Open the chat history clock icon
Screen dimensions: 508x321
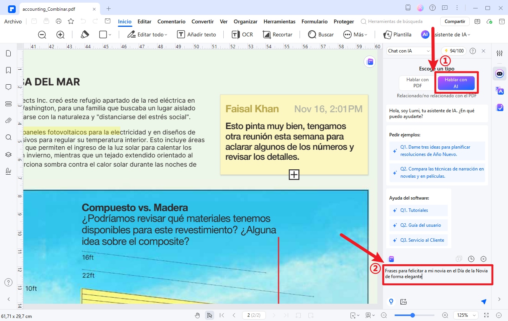click(x=471, y=259)
